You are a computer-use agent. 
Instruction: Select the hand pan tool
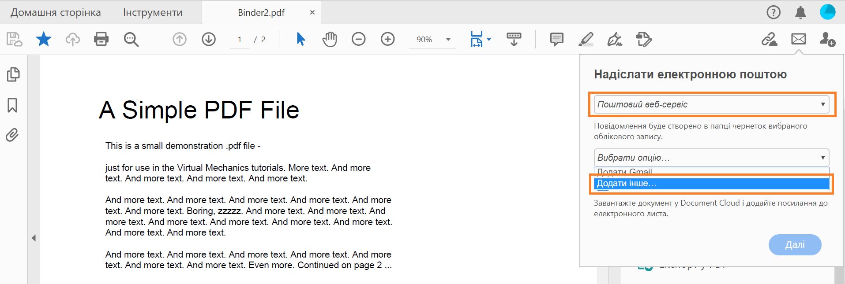point(329,39)
